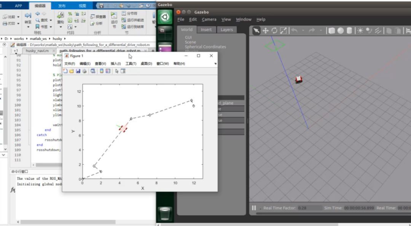Image resolution: width=411 pixels, height=226 pixels.
Task: Click Profiler (探查器) button
Action: coord(98,17)
